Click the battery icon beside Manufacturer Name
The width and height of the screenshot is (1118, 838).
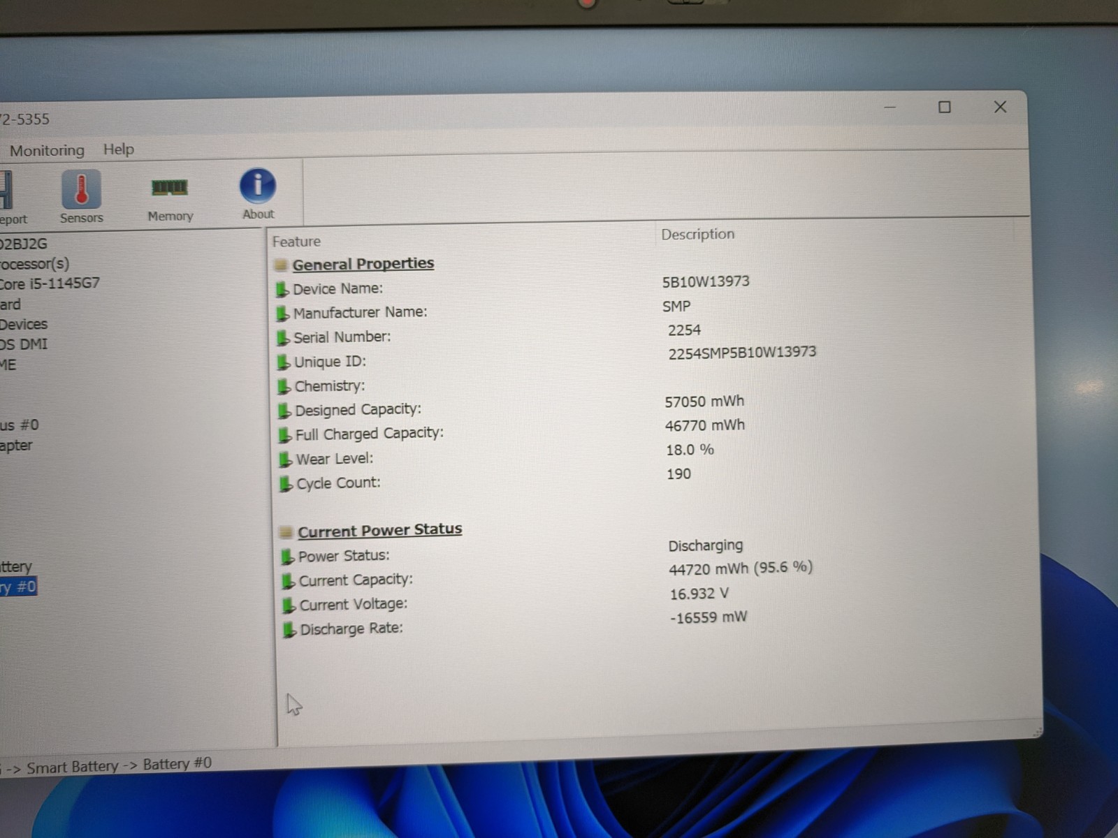282,314
